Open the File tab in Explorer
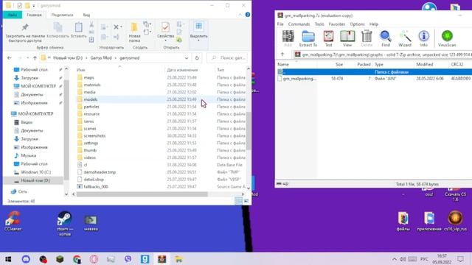 pyautogui.click(x=13, y=15)
